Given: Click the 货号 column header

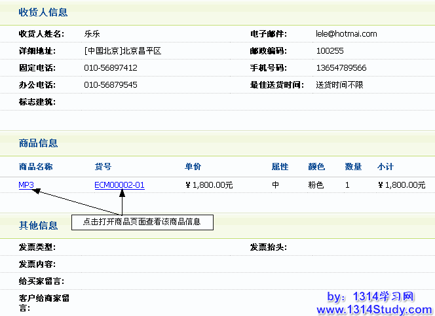Looking at the screenshot, I should click(x=103, y=167).
